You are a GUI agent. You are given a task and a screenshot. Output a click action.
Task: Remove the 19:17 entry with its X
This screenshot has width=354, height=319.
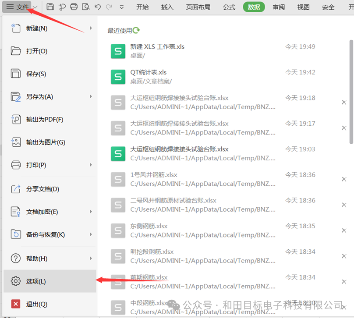[x=344, y=128]
